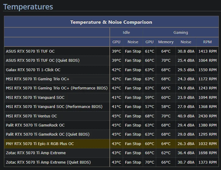Select Palit RTX 5070 Ti GameRock OC row
Image resolution: width=221 pixels, height=170 pixels.
[x=35, y=125]
